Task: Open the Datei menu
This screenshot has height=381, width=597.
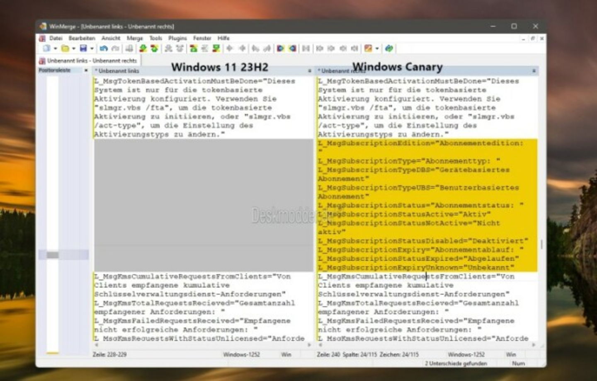Action: point(56,38)
